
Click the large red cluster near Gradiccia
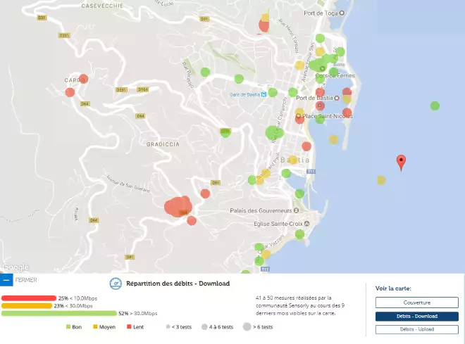click(x=177, y=207)
